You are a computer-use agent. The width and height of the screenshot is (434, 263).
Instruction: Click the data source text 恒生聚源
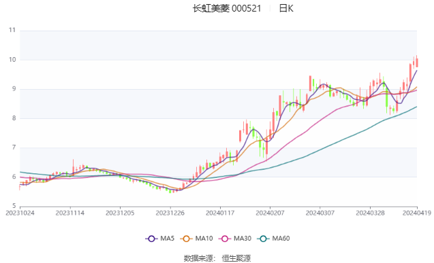click(236, 258)
